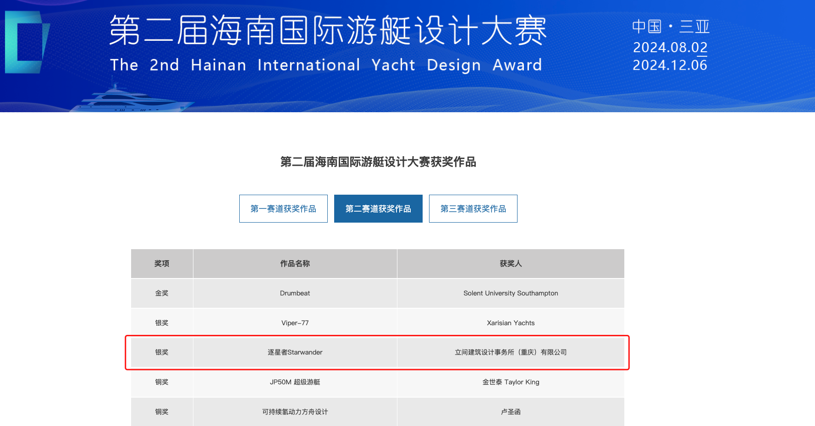Select the Drumbeat entry name

click(x=295, y=293)
